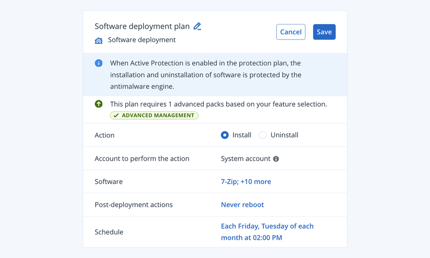Screen dimensions: 430x258
Task: Click the 'System account' value text
Action: [246, 159]
